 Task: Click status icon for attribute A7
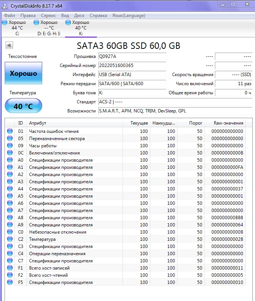tap(10, 211)
